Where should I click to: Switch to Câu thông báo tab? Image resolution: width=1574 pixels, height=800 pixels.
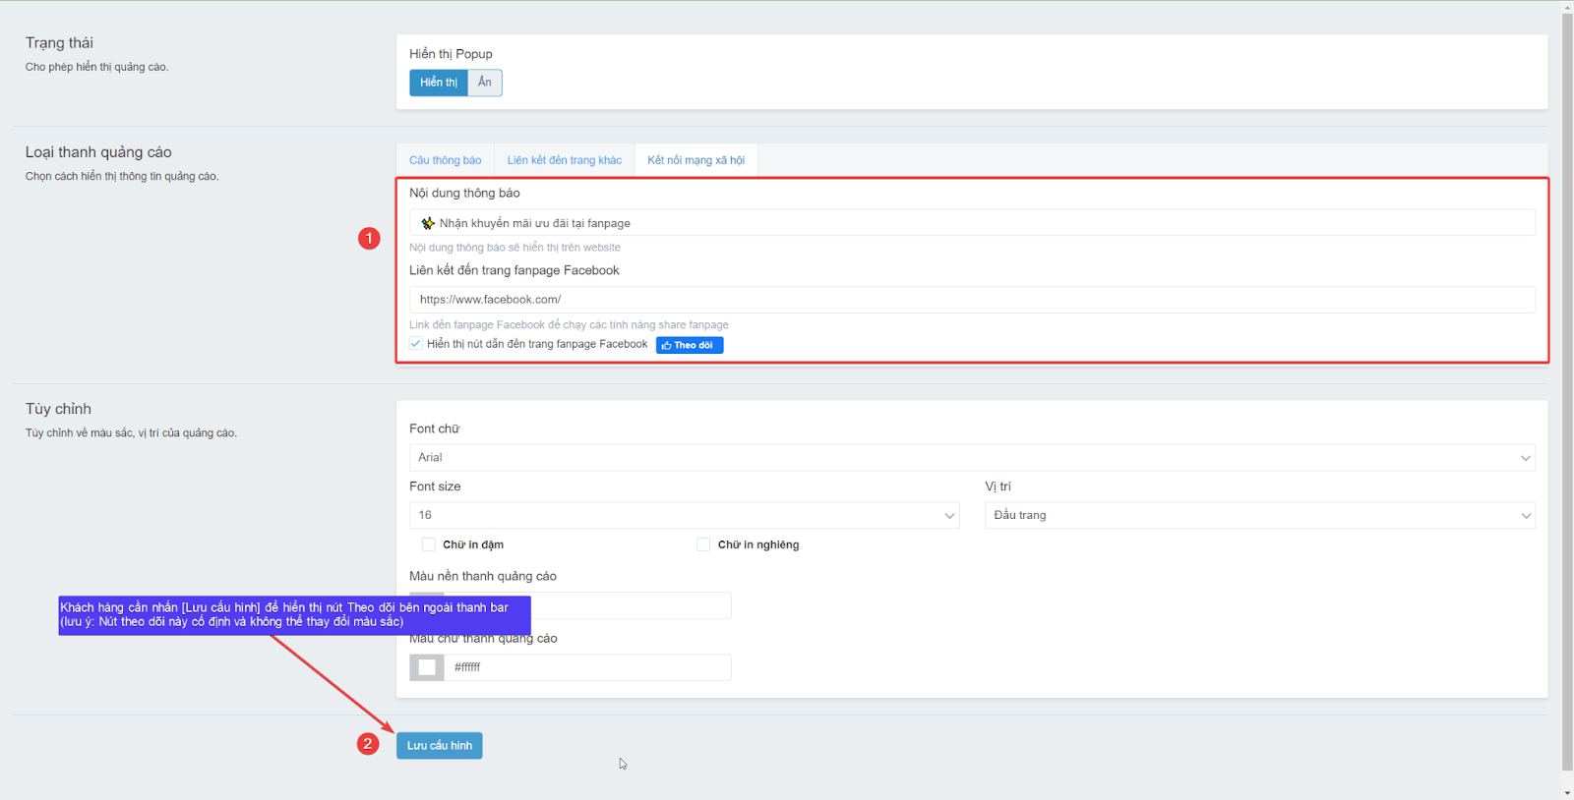[446, 160]
